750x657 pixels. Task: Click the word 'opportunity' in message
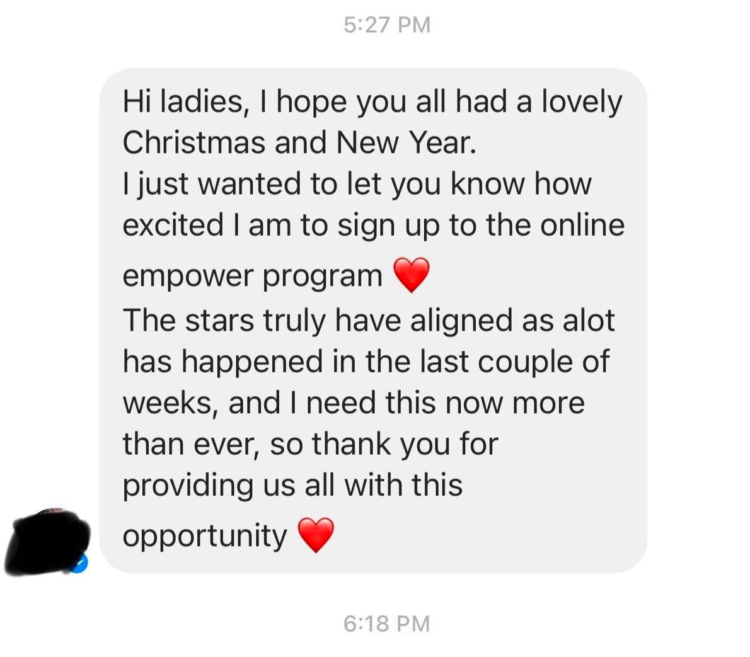point(205,537)
